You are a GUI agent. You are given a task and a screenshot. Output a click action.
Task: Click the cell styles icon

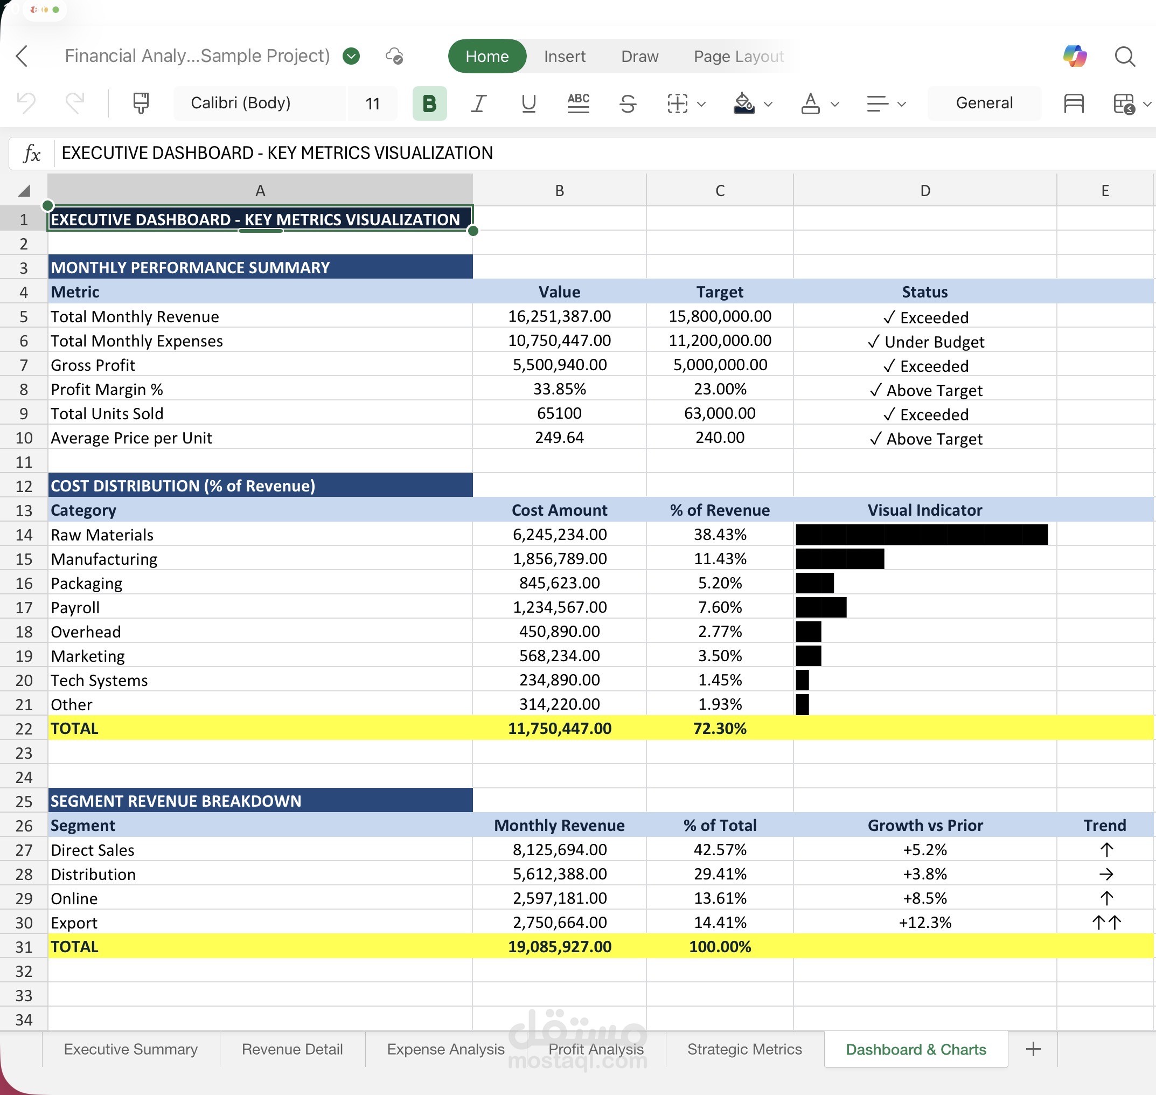1074,103
